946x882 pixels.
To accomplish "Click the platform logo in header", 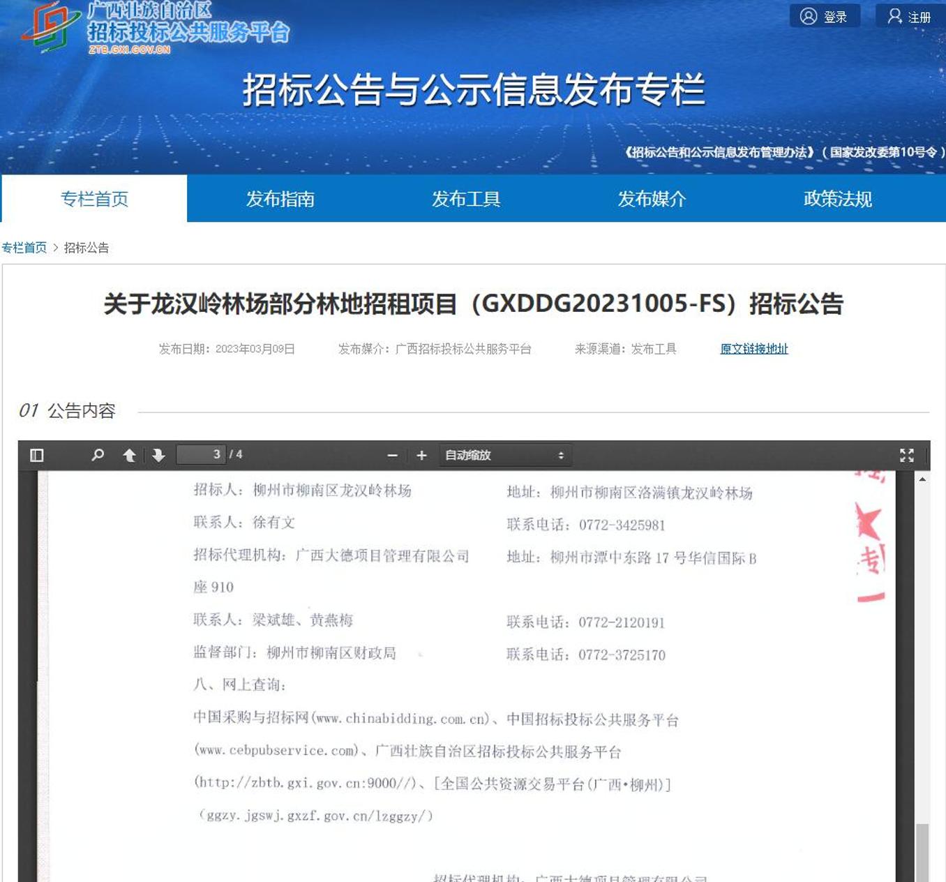I will pos(50,28).
